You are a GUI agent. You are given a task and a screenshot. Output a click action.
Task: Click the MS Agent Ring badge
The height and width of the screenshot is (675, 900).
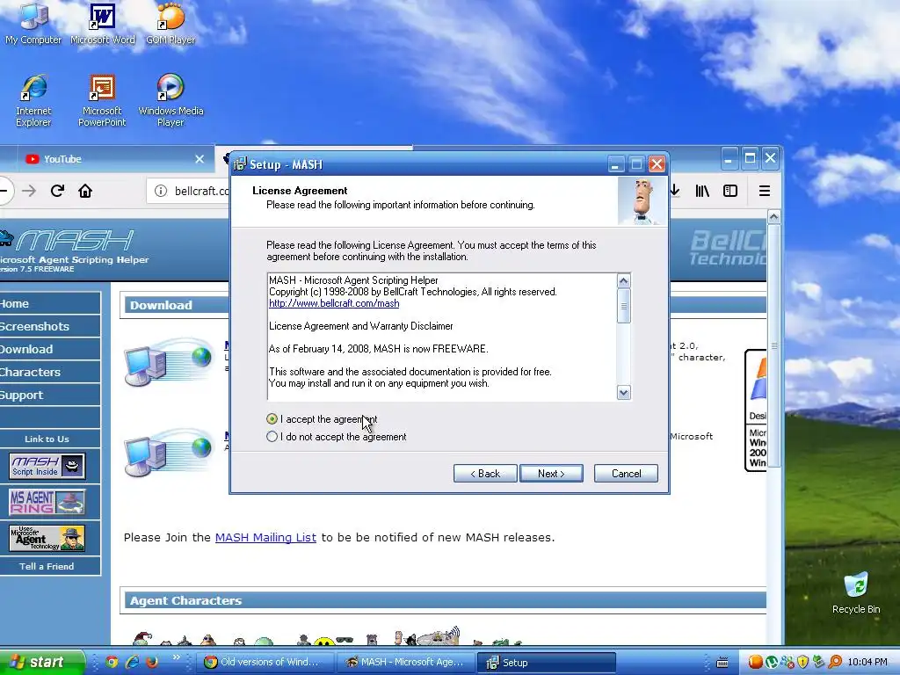click(x=47, y=502)
